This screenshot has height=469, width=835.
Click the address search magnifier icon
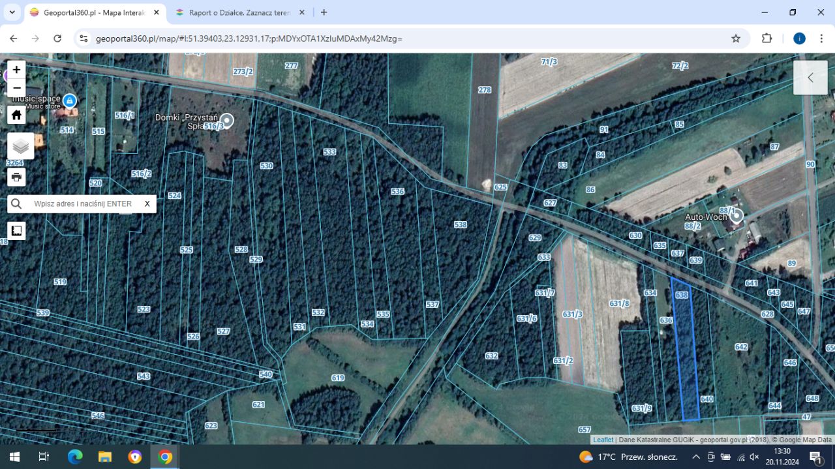click(17, 204)
